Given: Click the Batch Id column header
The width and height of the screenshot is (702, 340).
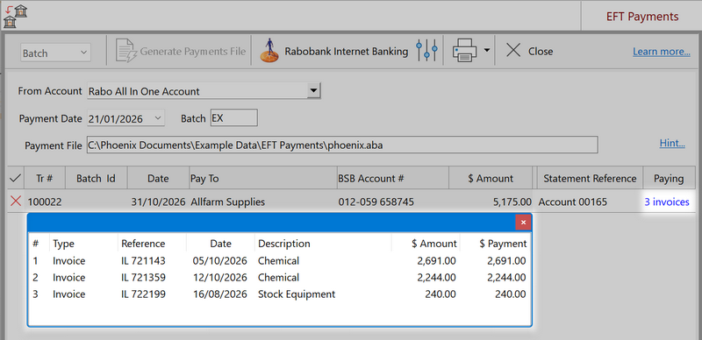Looking at the screenshot, I should pyautogui.click(x=96, y=179).
